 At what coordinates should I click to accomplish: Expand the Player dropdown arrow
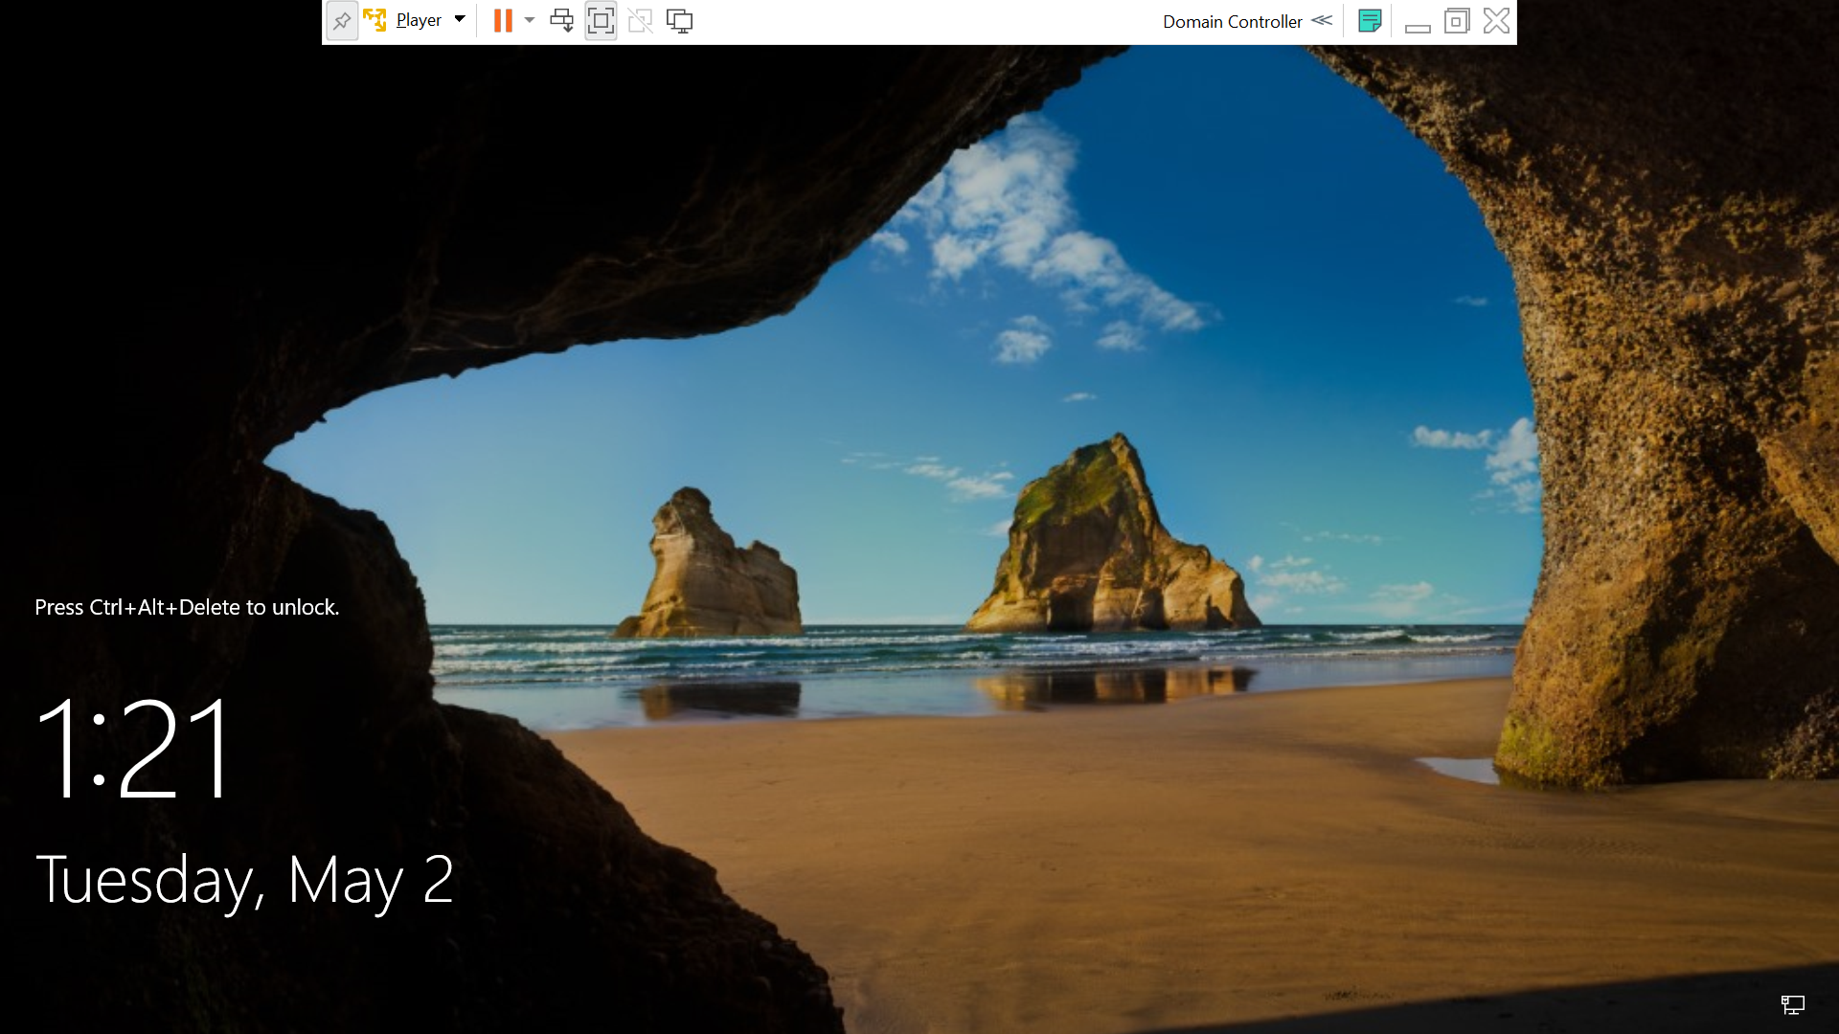[x=460, y=19]
